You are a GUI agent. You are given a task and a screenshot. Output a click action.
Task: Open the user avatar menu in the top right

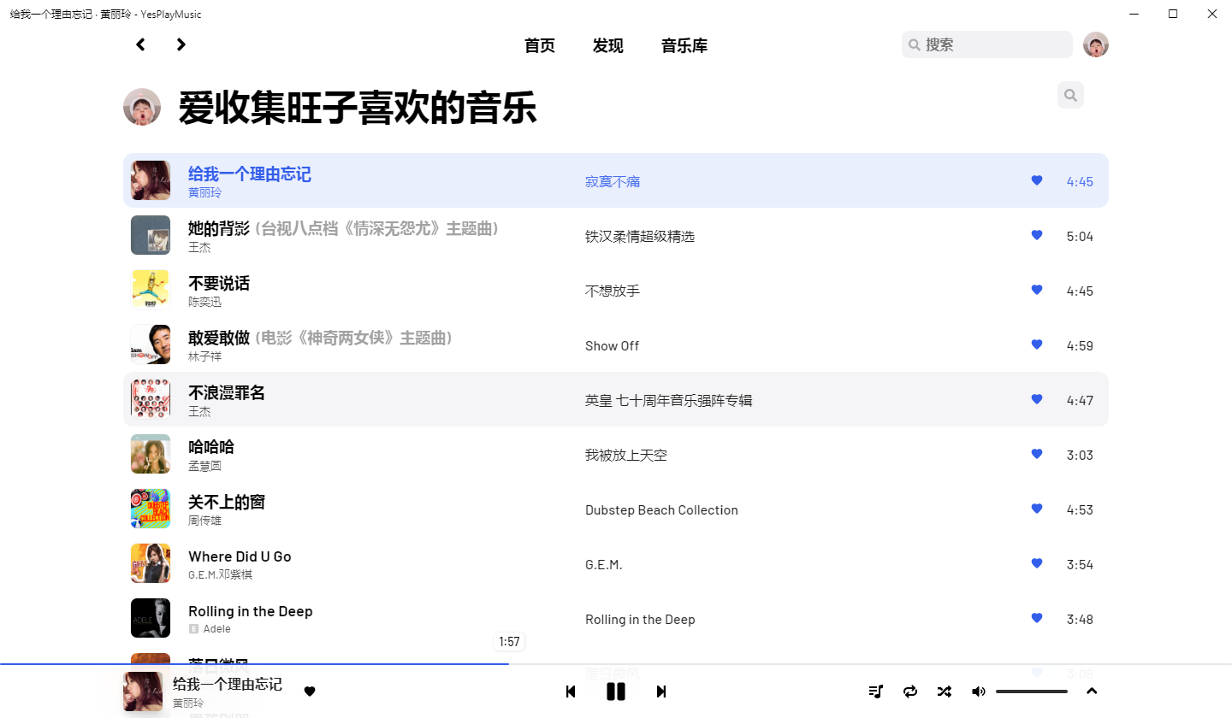click(1096, 44)
